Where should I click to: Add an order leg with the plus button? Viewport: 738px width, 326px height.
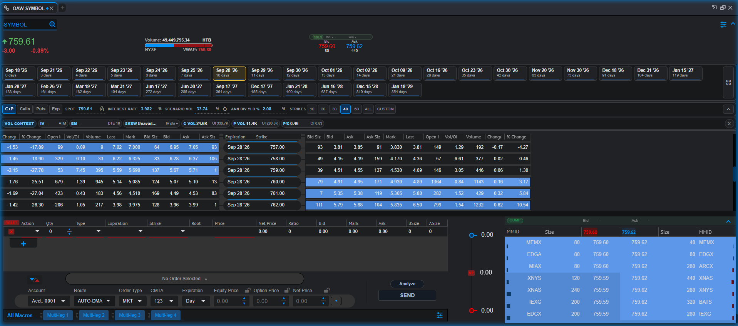point(23,244)
